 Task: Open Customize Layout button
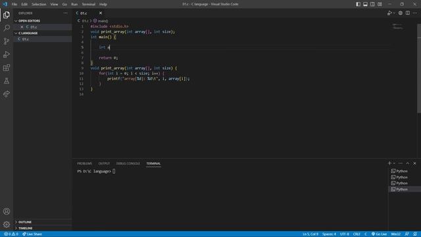point(380,4)
